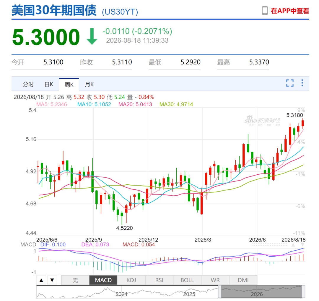Click the 最高 value 5.3370
319x301 pixels.
click(259, 62)
